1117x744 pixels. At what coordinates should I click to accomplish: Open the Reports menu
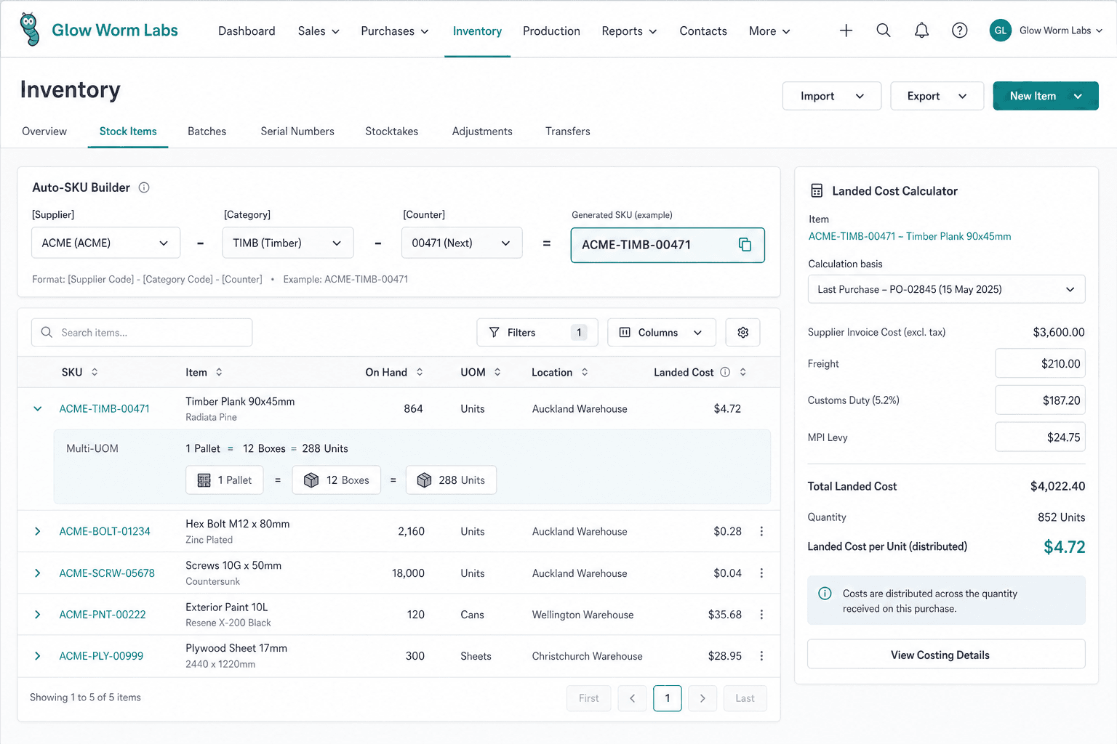629,31
